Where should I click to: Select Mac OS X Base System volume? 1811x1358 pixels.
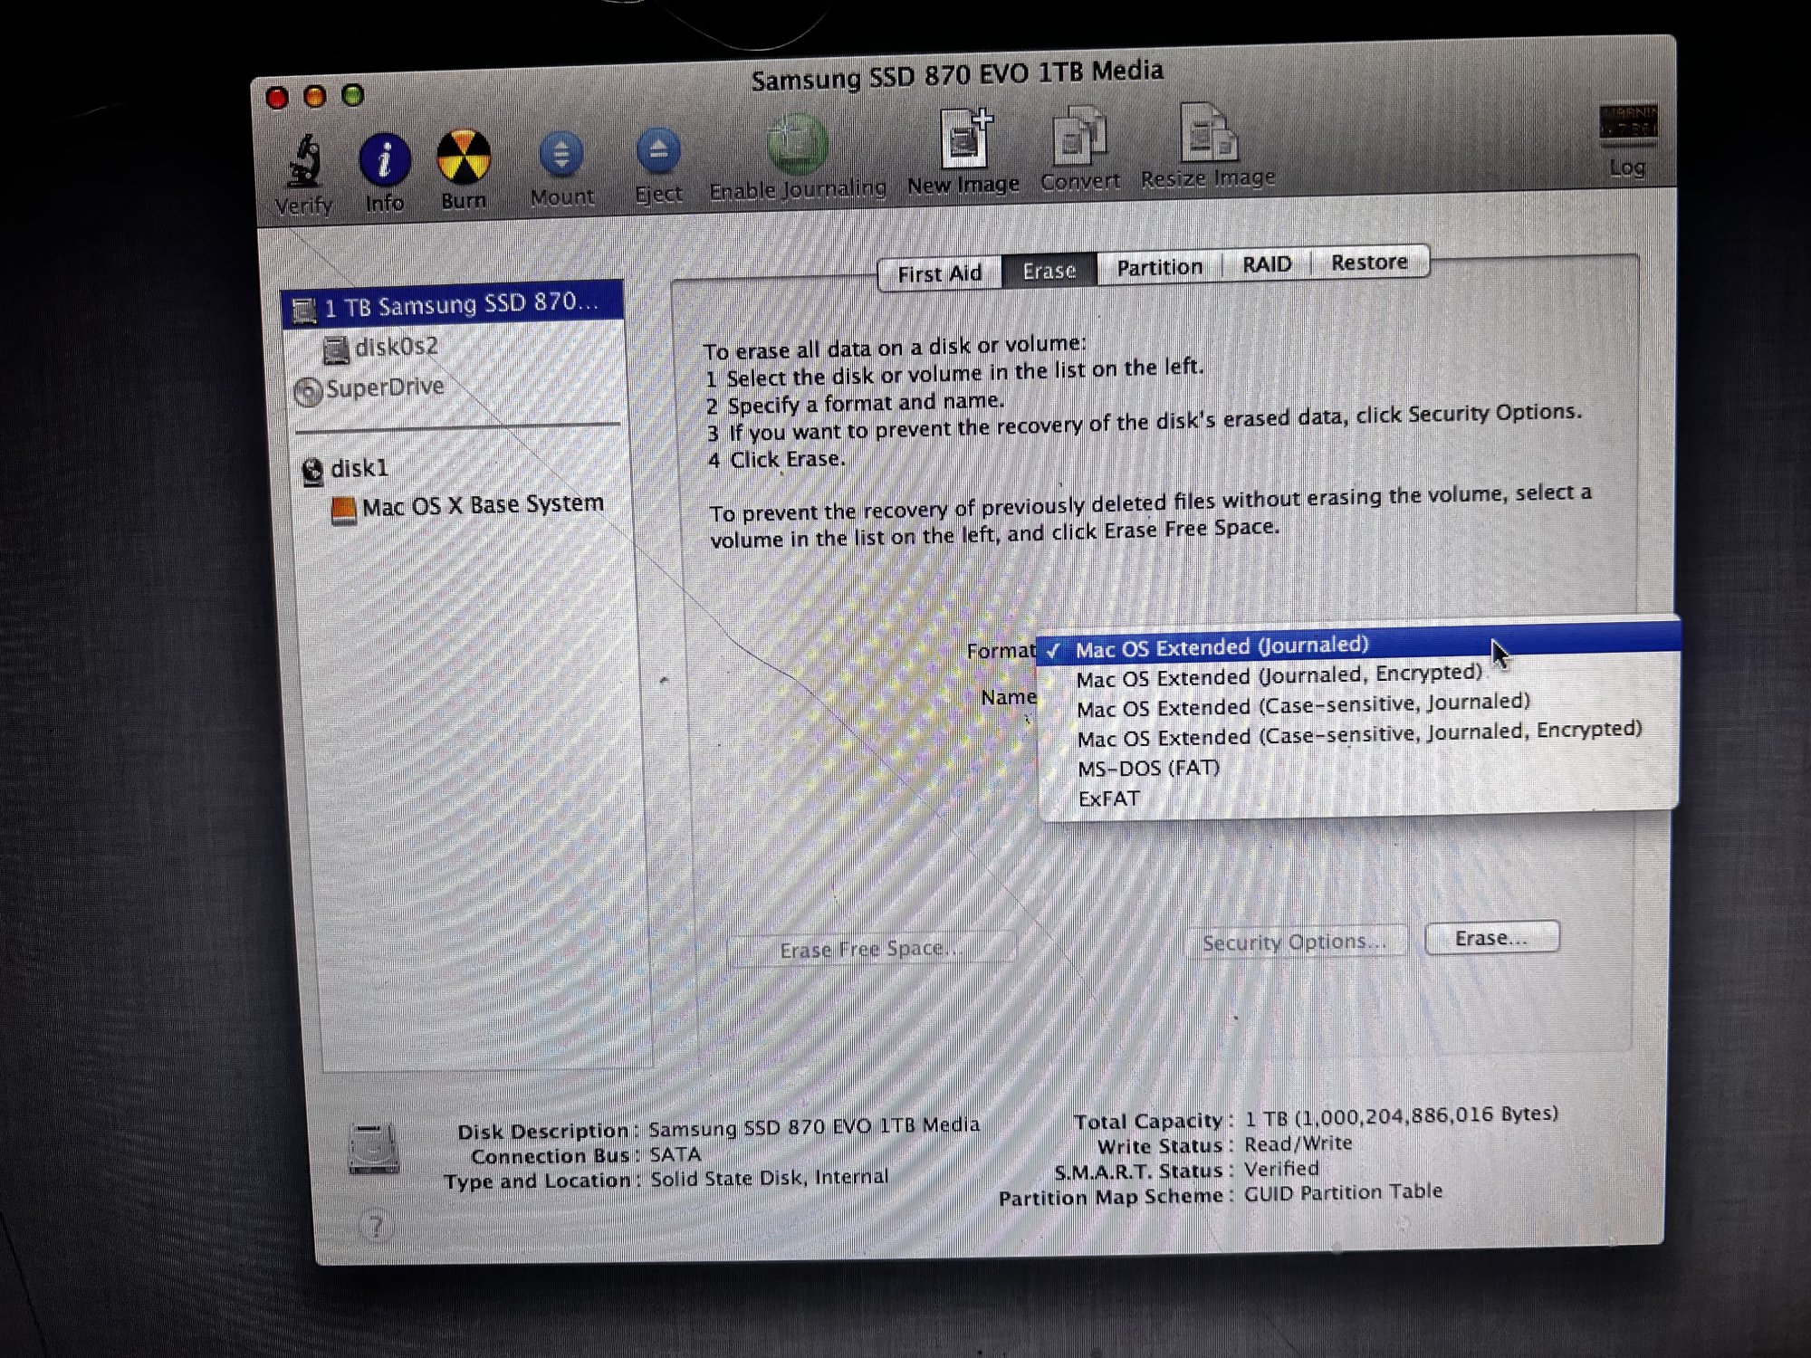[482, 505]
